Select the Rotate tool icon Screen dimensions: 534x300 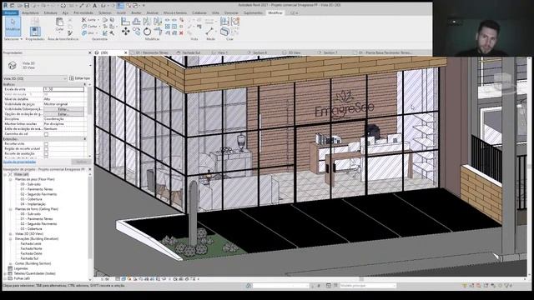[x=147, y=32]
